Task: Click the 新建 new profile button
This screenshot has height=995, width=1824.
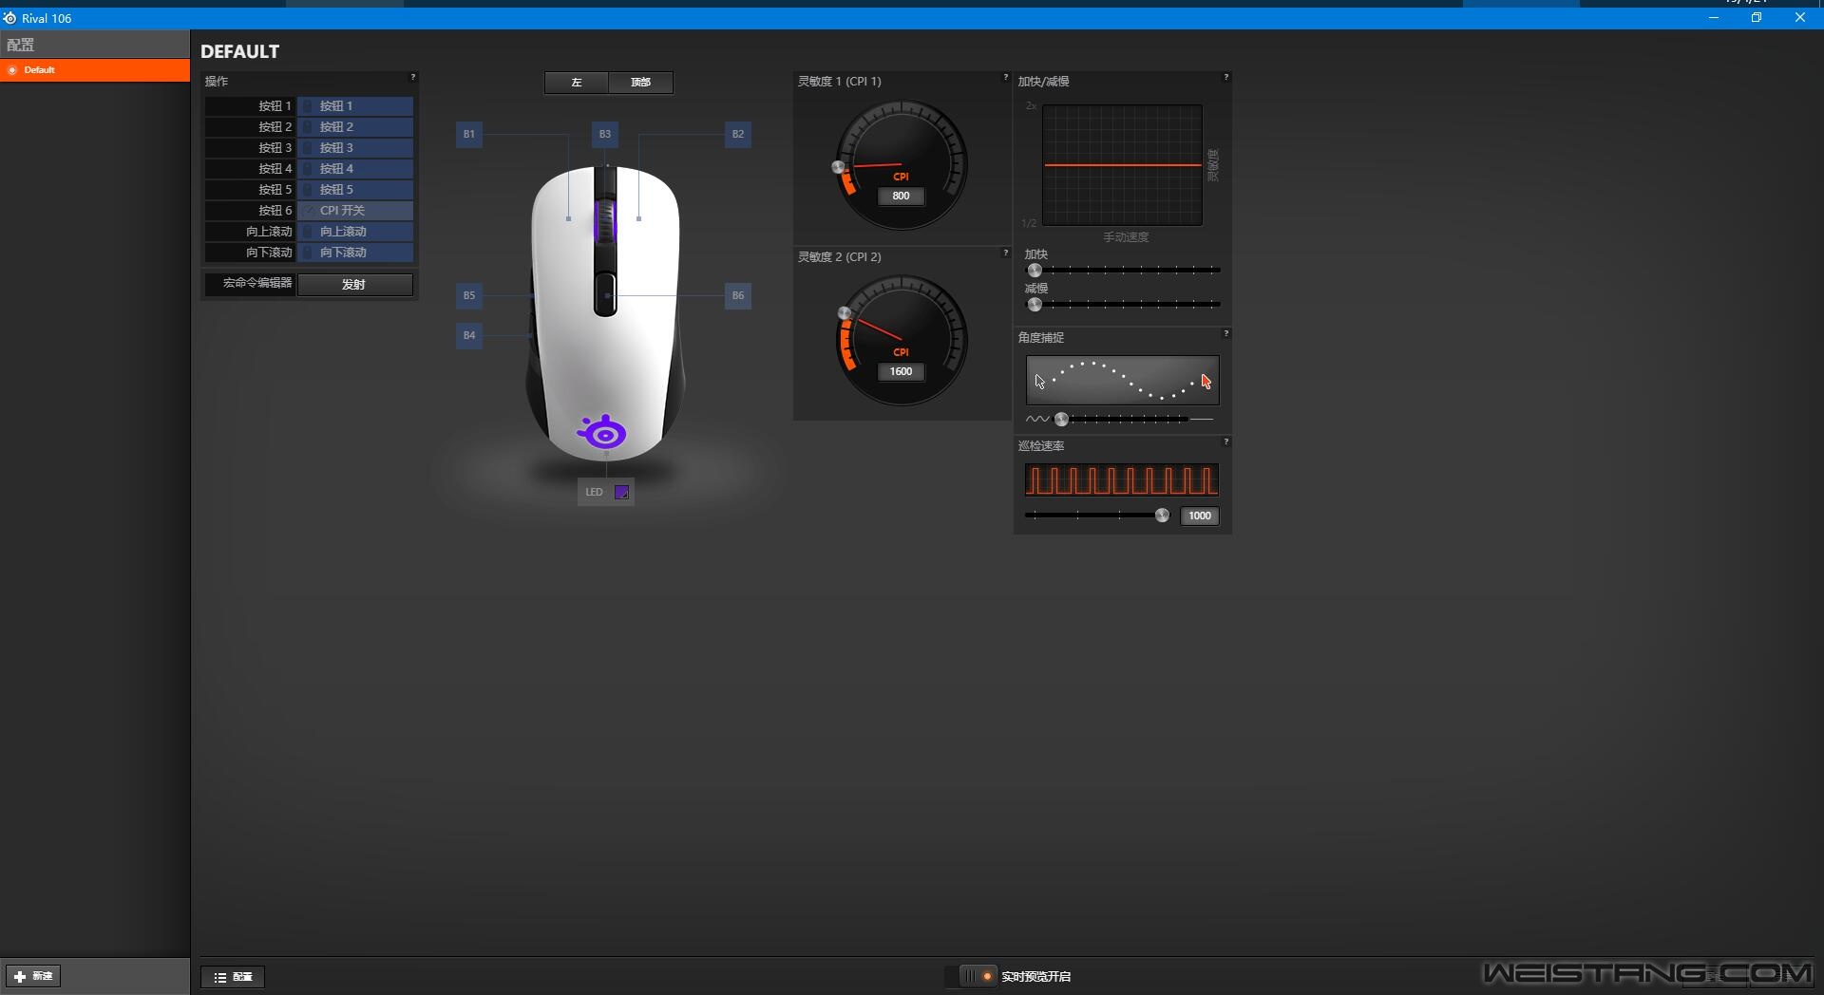Action: (34, 976)
